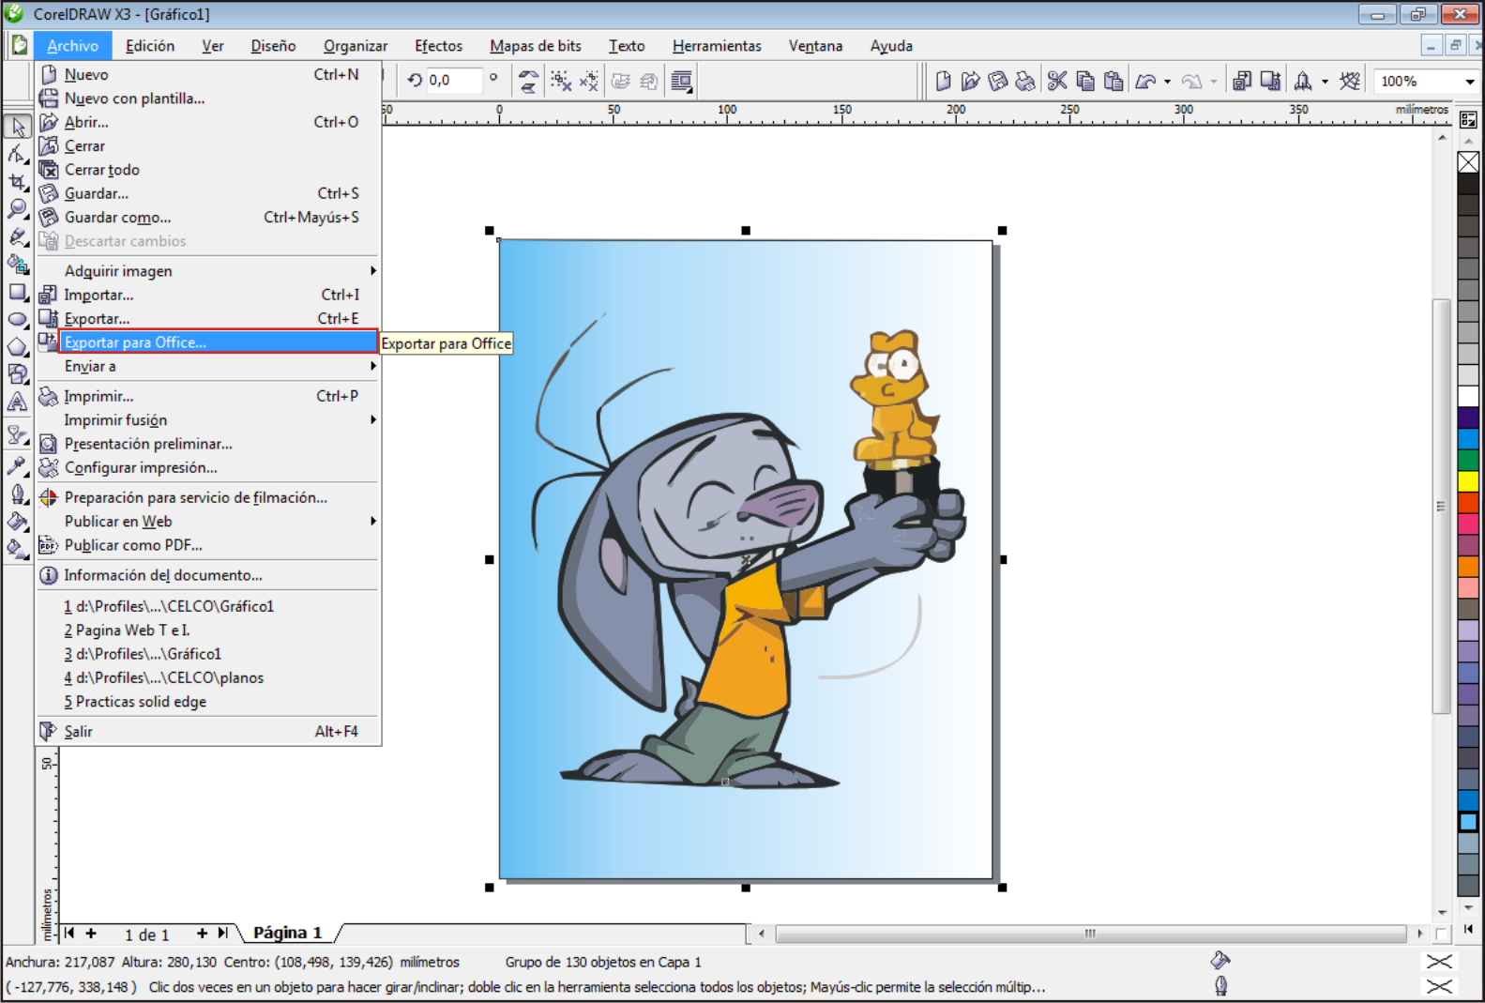Open recent file 4 CELCO planos

pyautogui.click(x=207, y=677)
